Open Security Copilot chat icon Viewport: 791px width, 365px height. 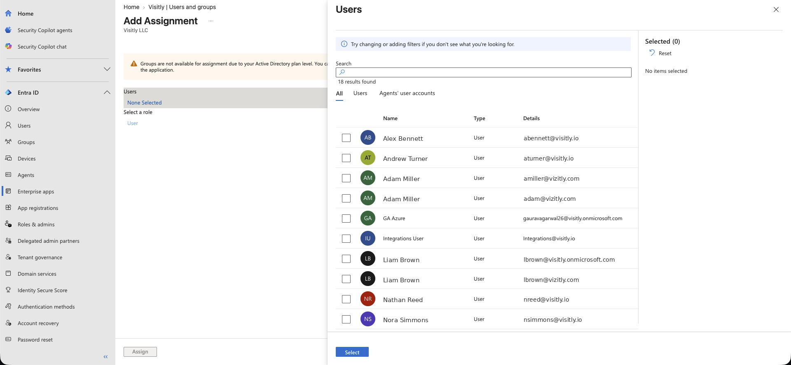pos(8,46)
